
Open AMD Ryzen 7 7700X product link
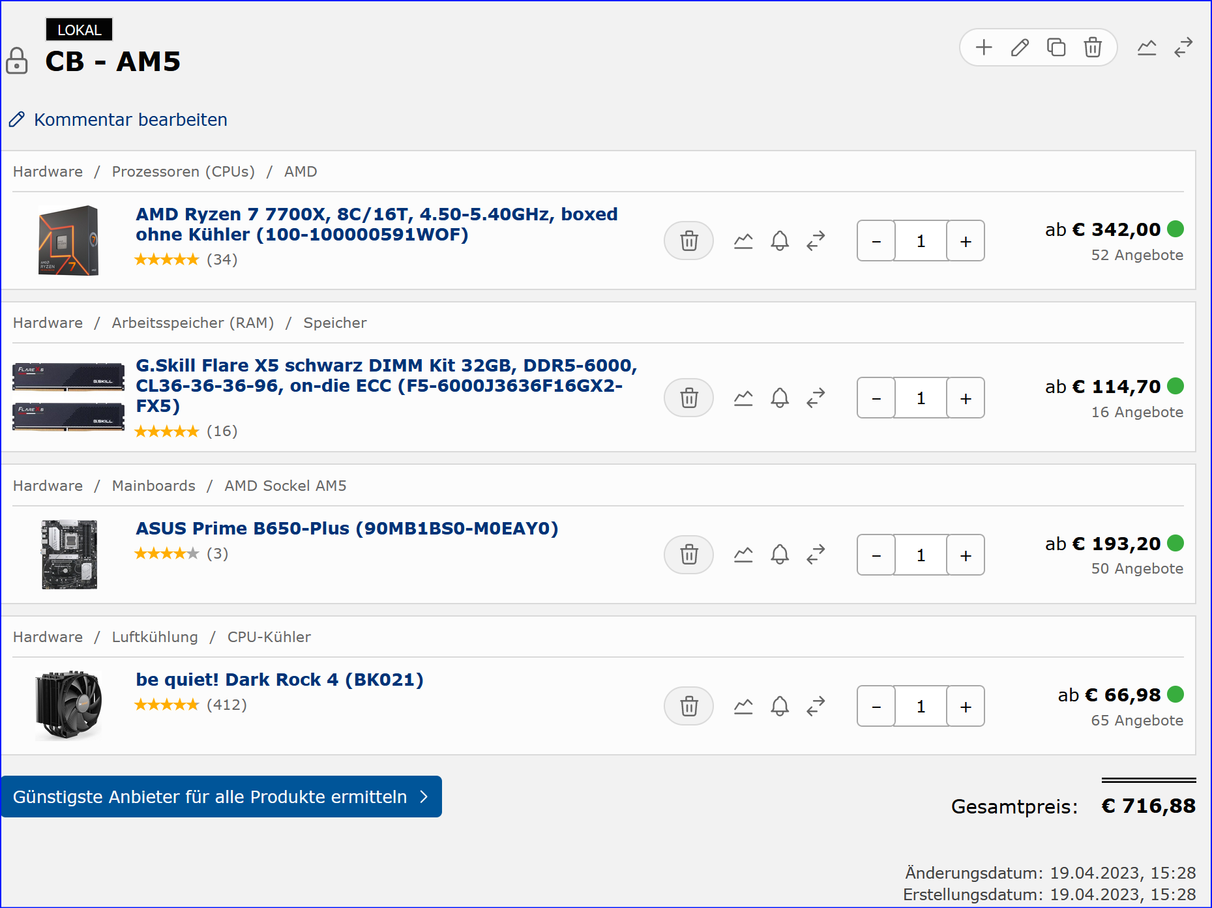point(377,224)
